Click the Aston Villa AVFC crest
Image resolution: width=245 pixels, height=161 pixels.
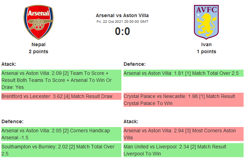tap(206, 22)
